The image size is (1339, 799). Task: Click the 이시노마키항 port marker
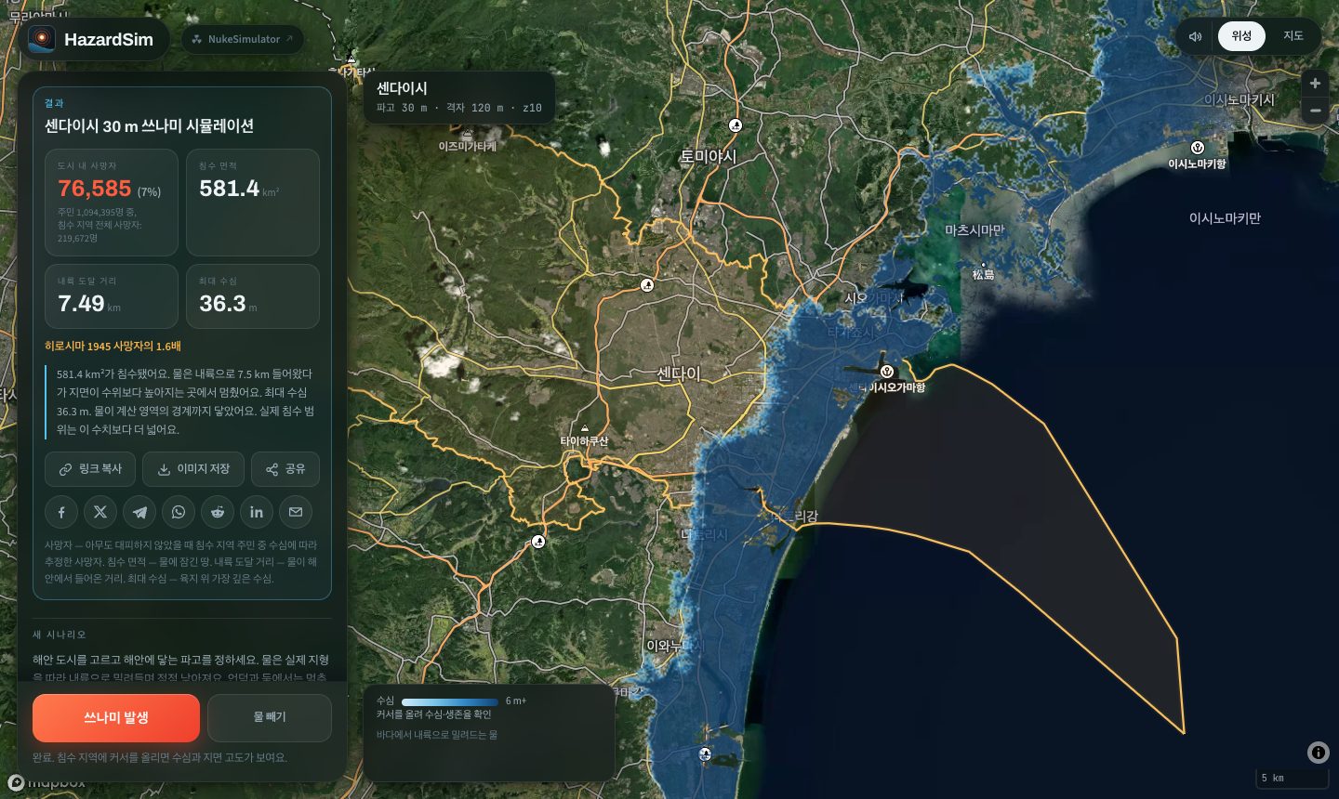(x=1198, y=148)
